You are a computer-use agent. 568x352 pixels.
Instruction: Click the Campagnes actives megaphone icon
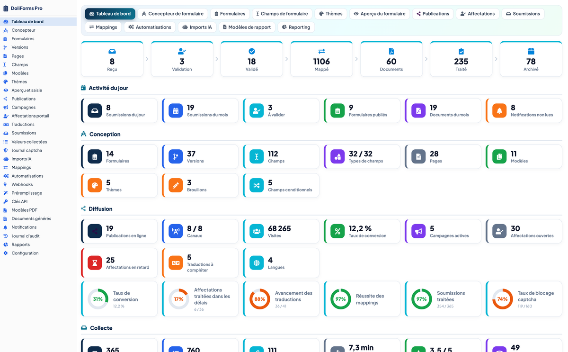418,232
